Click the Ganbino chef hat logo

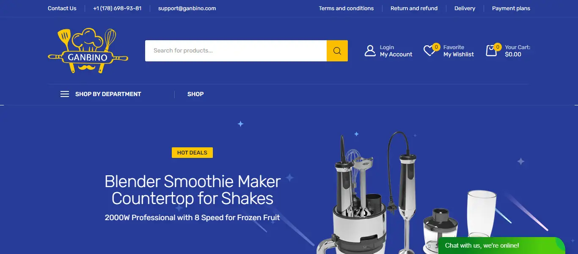(88, 51)
